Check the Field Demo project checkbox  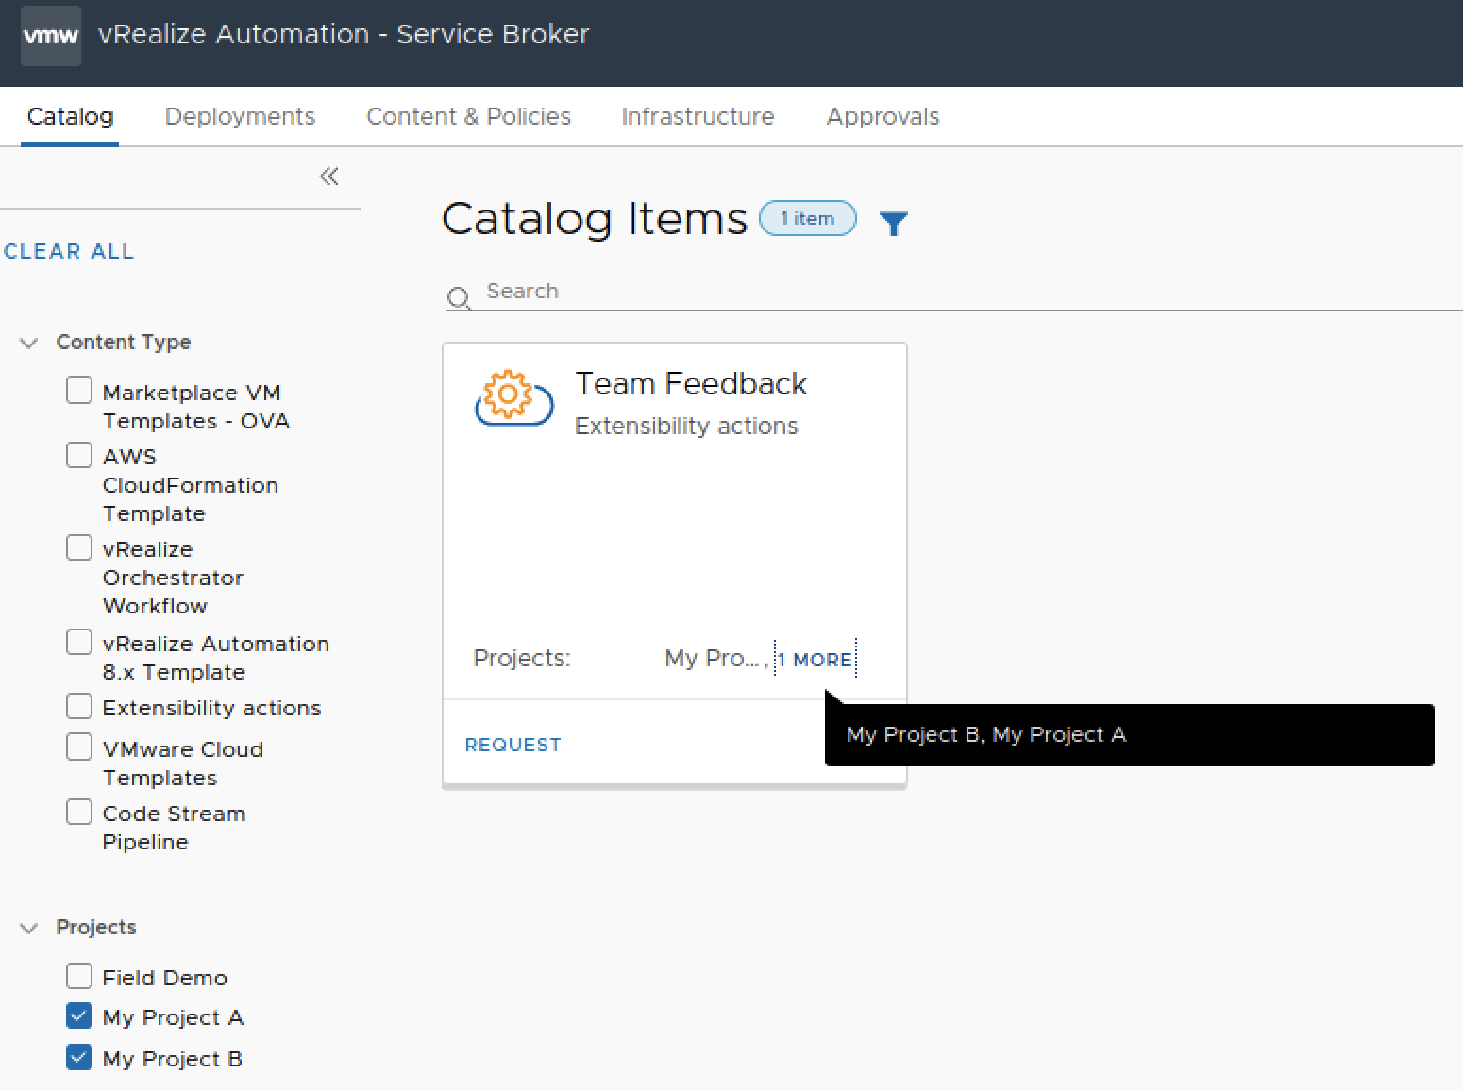coord(79,976)
